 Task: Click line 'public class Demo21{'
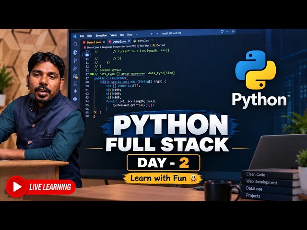pyautogui.click(x=111, y=78)
